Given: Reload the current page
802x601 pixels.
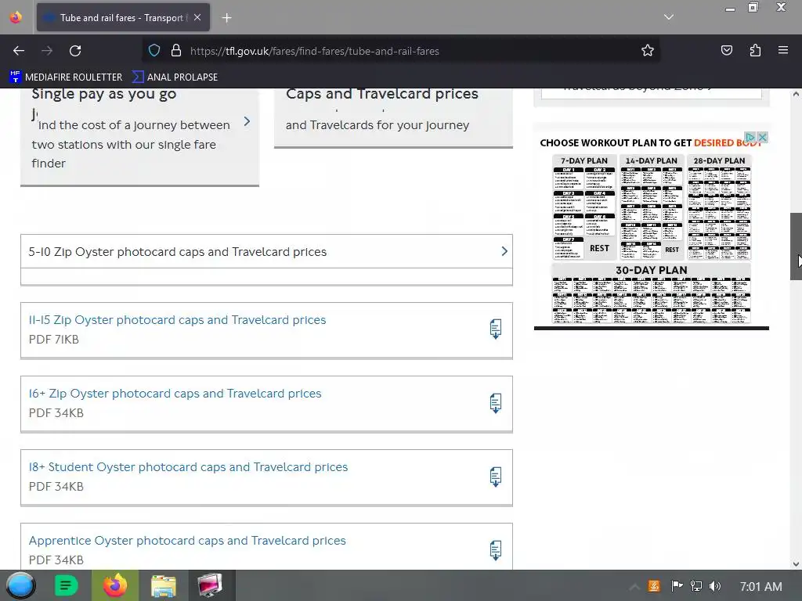Looking at the screenshot, I should (75, 51).
